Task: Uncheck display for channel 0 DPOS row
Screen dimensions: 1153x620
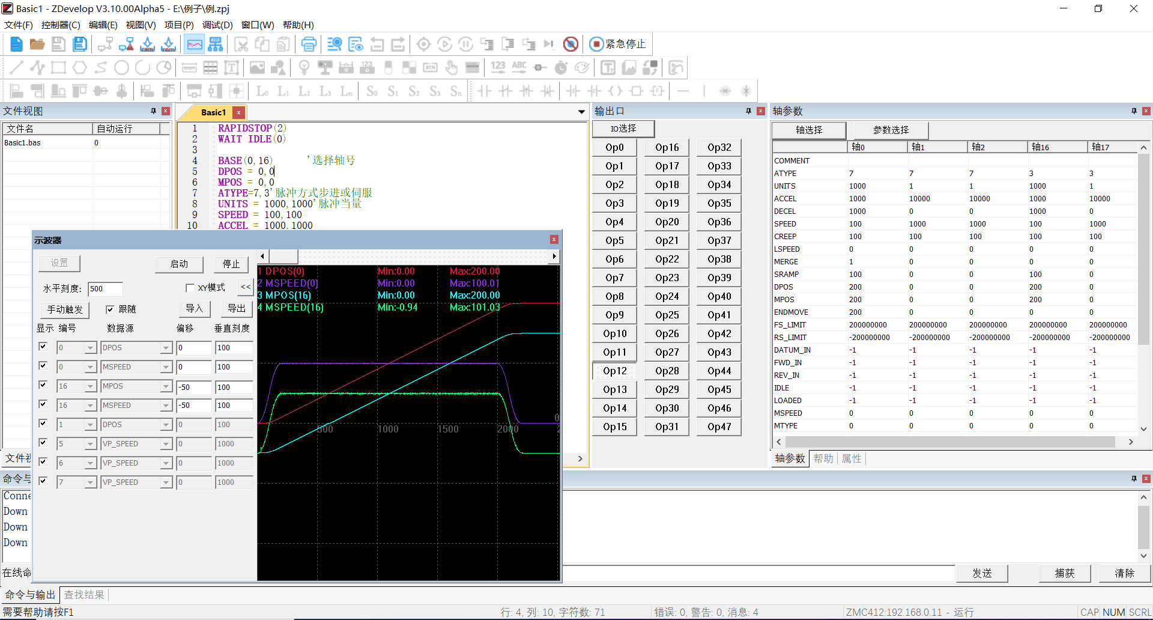Action: (43, 347)
